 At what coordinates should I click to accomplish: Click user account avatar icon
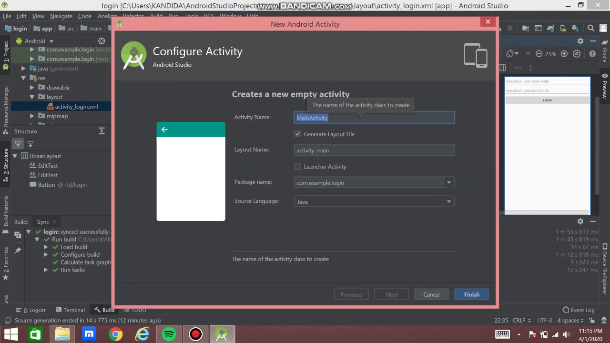(603, 28)
